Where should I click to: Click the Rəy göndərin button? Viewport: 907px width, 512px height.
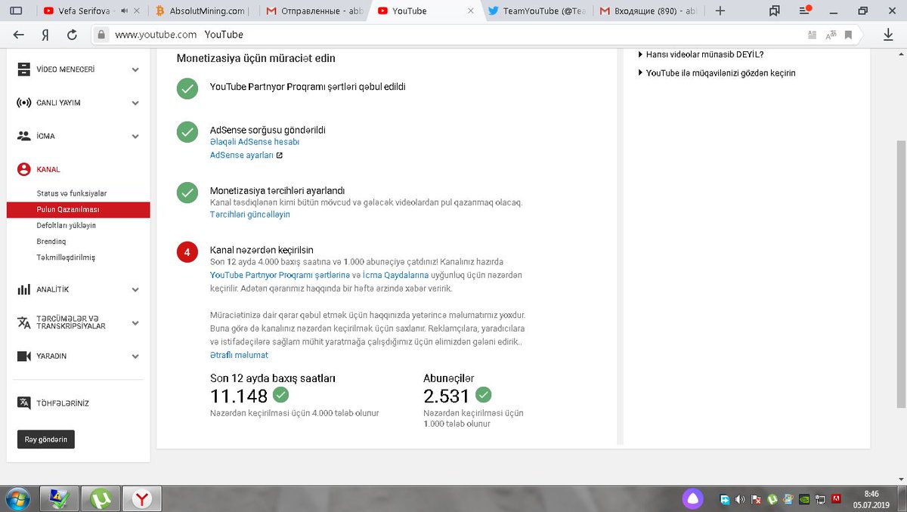pyautogui.click(x=46, y=440)
